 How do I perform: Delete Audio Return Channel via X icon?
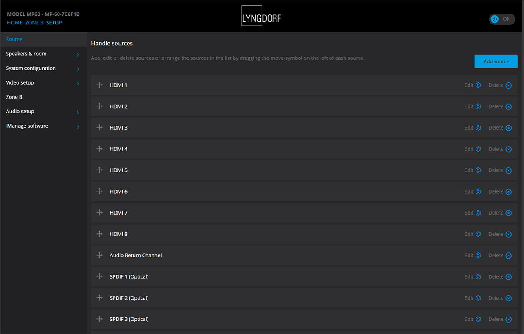(x=508, y=256)
